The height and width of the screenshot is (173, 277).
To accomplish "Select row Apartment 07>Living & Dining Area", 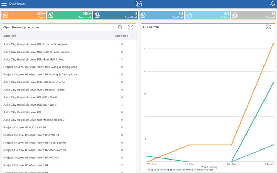I will 69,74.
